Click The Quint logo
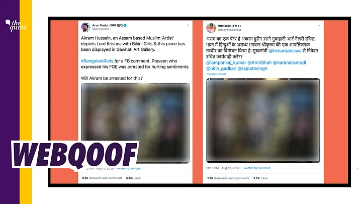The height and width of the screenshot is (204, 362). pyautogui.click(x=16, y=26)
